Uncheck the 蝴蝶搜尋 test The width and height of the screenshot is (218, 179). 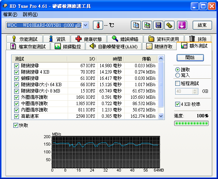(16, 78)
